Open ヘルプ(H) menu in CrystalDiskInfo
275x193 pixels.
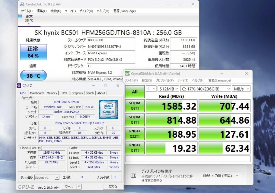103,11
